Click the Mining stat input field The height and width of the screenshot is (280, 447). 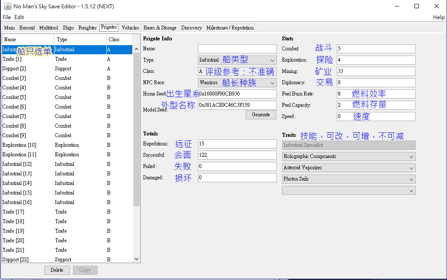376,71
